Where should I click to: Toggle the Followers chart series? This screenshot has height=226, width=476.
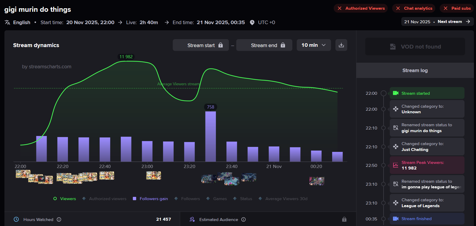point(187,199)
